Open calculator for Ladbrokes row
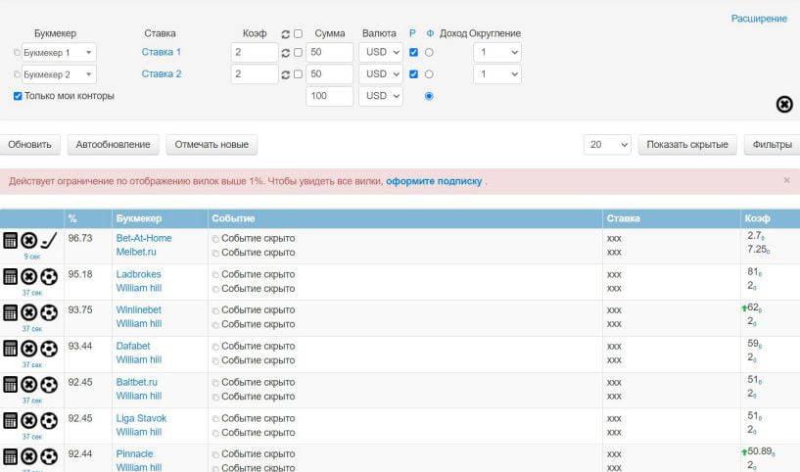Image resolution: width=800 pixels, height=472 pixels. [10, 276]
